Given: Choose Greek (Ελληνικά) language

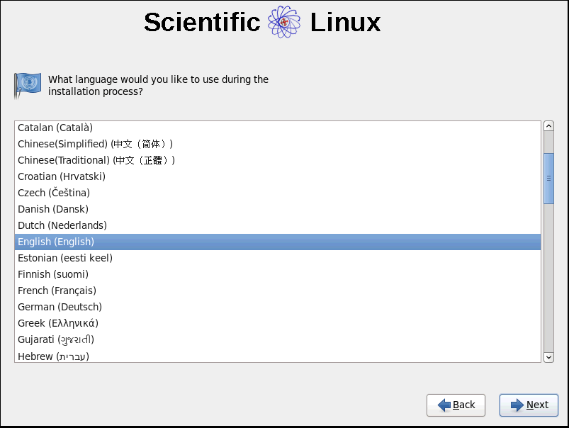Looking at the screenshot, I should pyautogui.click(x=278, y=323).
